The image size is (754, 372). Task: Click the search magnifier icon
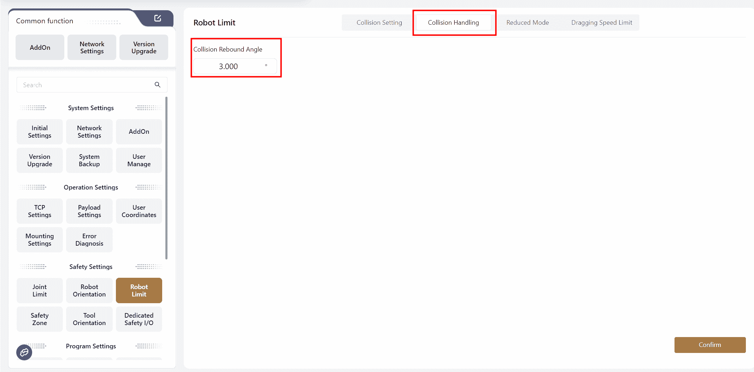click(158, 85)
